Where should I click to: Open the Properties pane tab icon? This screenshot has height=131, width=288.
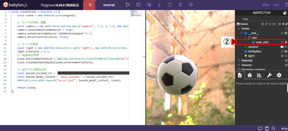pyautogui.click(x=240, y=75)
